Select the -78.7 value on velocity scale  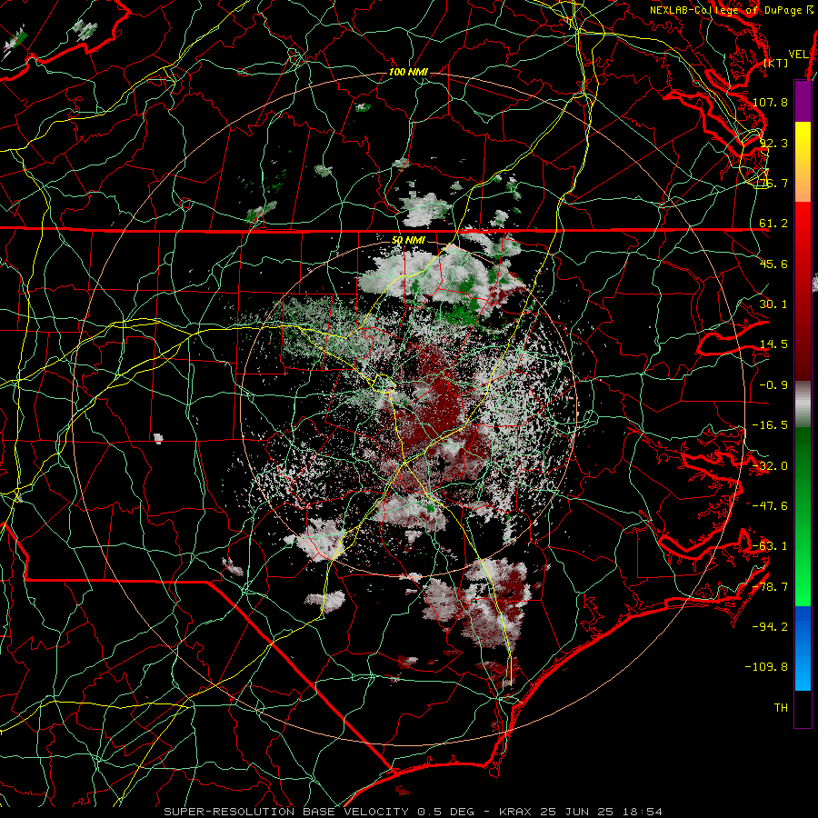click(x=770, y=587)
